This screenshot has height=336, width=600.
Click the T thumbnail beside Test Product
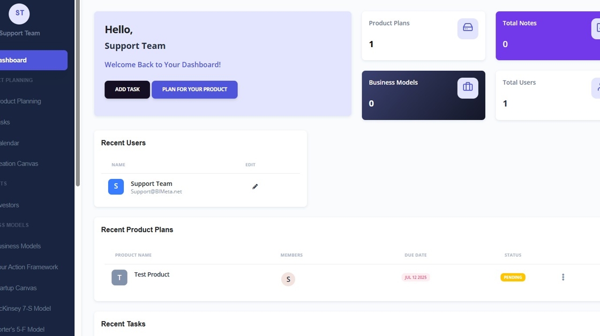click(119, 278)
